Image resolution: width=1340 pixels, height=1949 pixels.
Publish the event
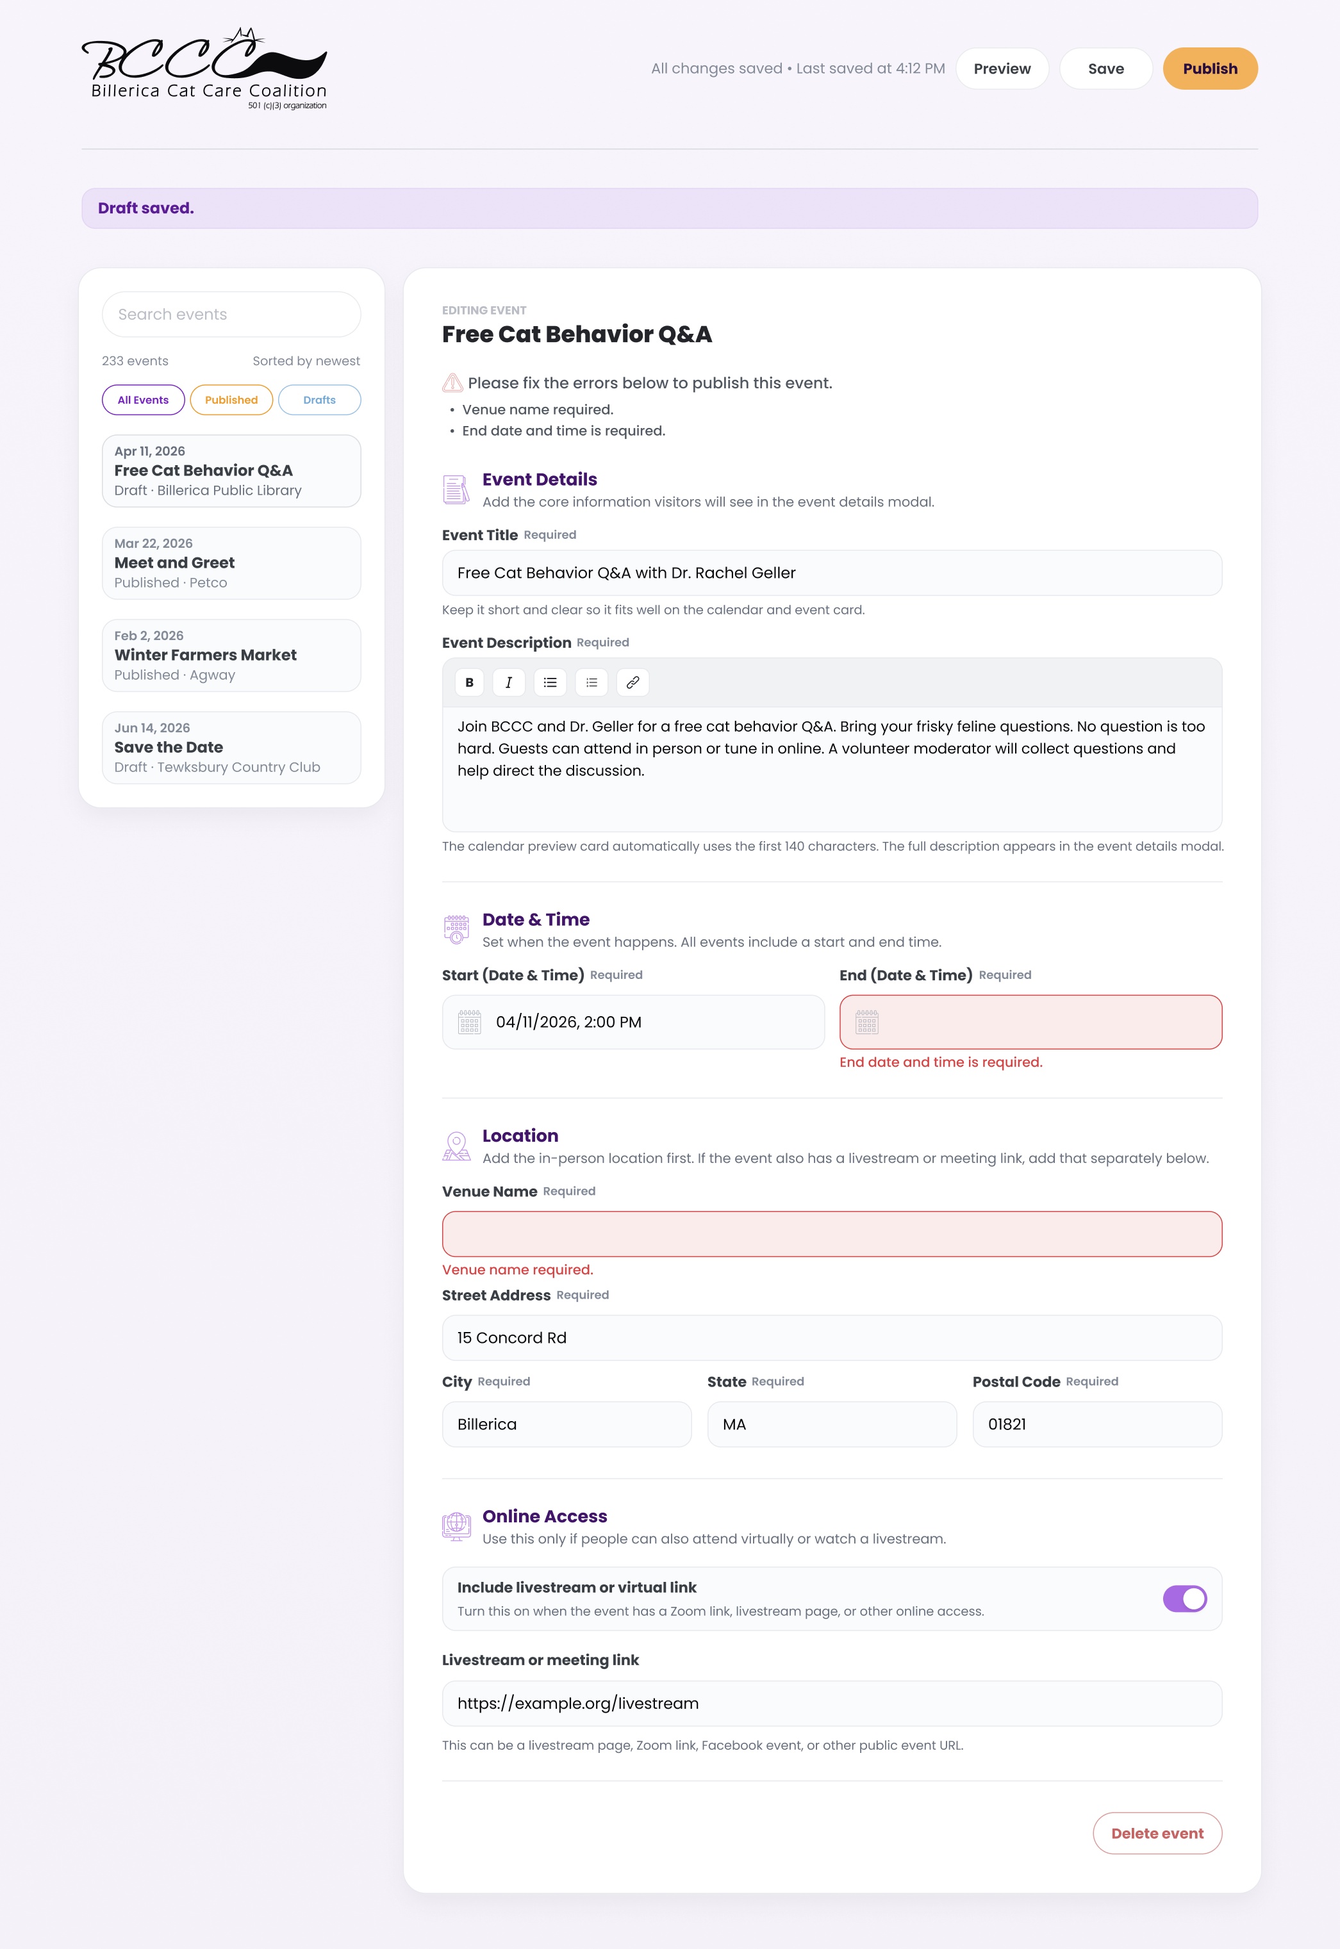pyautogui.click(x=1209, y=69)
